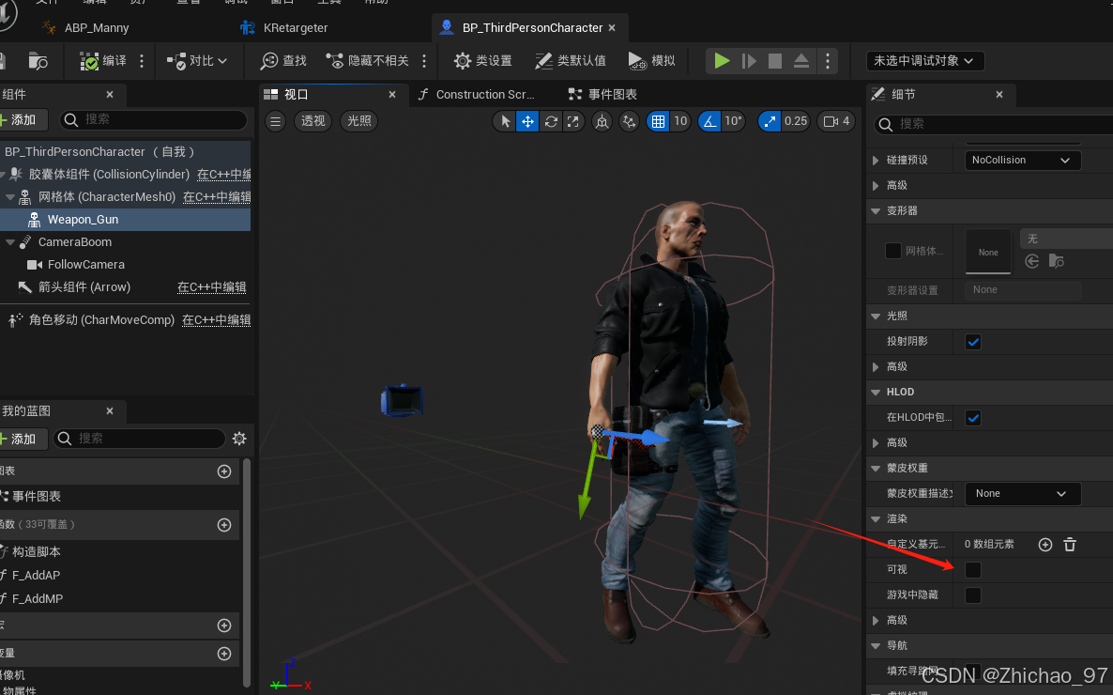Open camera speed setting showing 4

click(837, 121)
